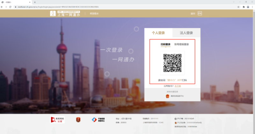Viewport: 255px width, 134px height.
Task: Click the 上海一网通办 logo icon
Action: (53, 14)
